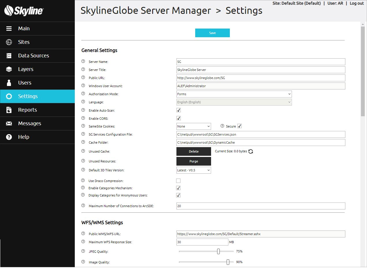Open the Authorization Mode dropdown

pos(234,94)
